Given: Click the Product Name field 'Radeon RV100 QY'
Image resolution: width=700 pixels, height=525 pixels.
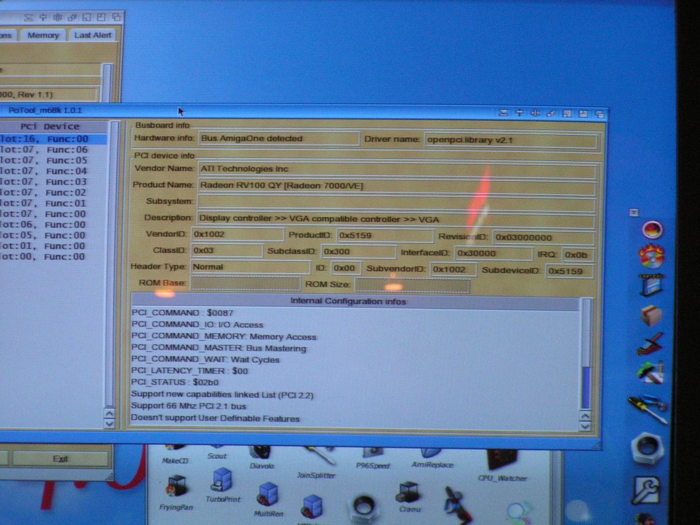Looking at the screenshot, I should 396,186.
